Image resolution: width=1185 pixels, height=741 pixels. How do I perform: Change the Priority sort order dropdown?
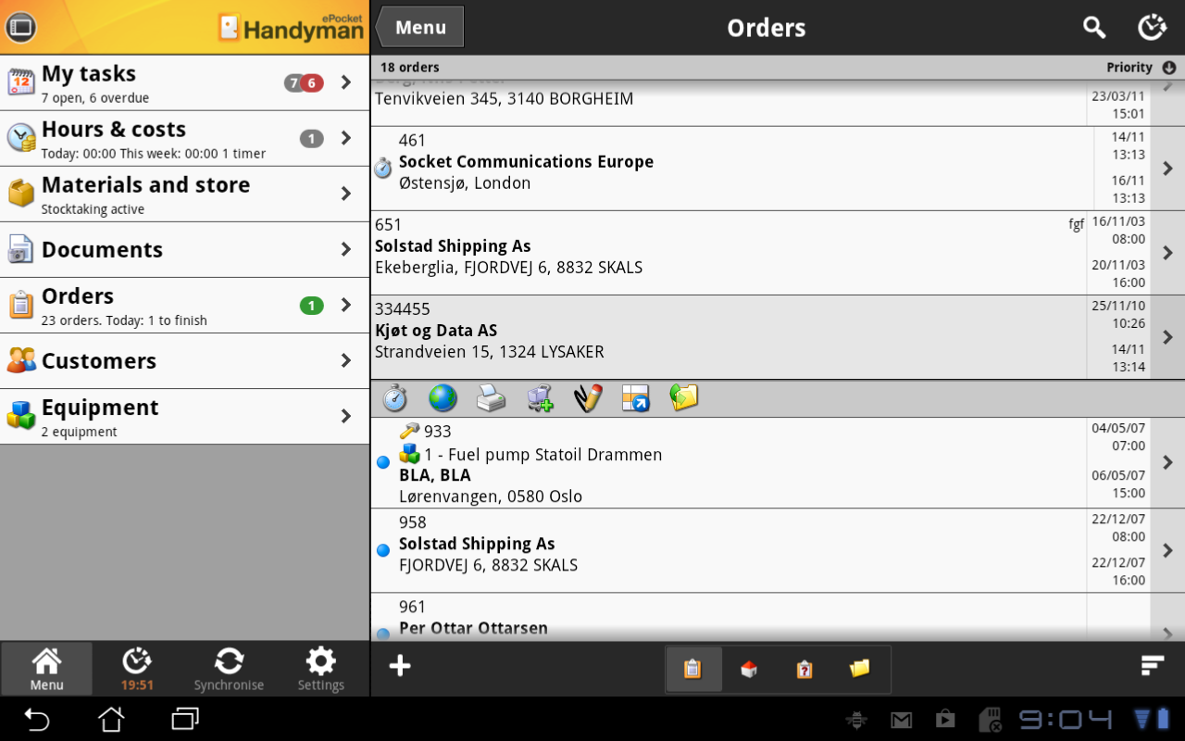point(1141,68)
